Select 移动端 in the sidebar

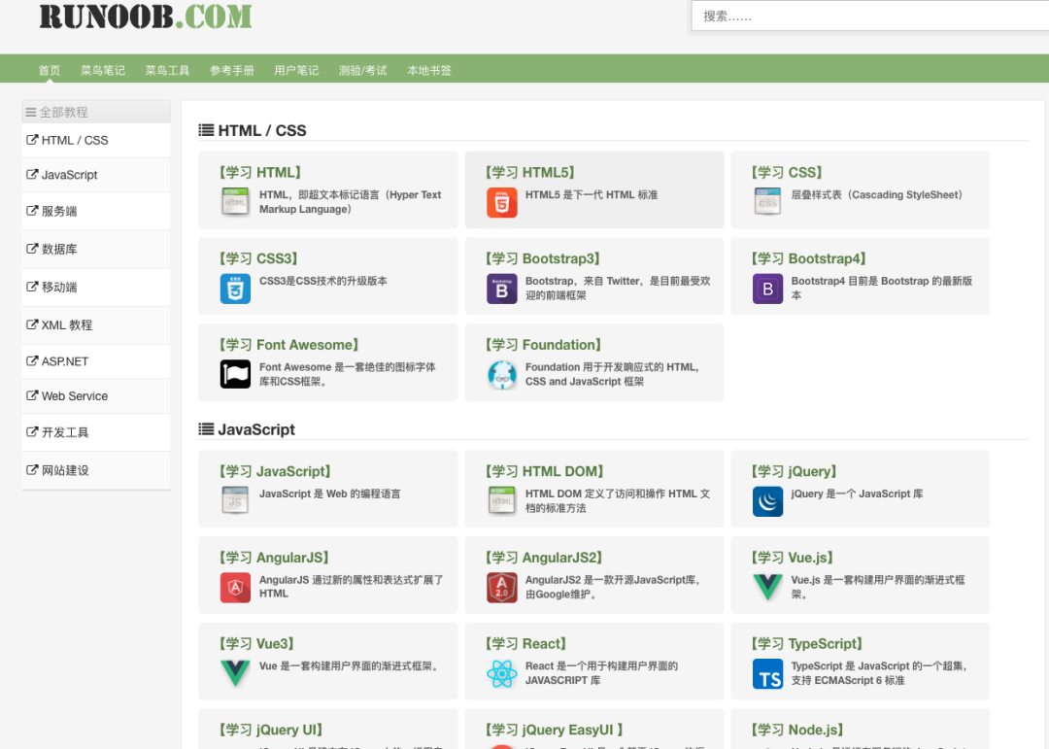pos(95,288)
